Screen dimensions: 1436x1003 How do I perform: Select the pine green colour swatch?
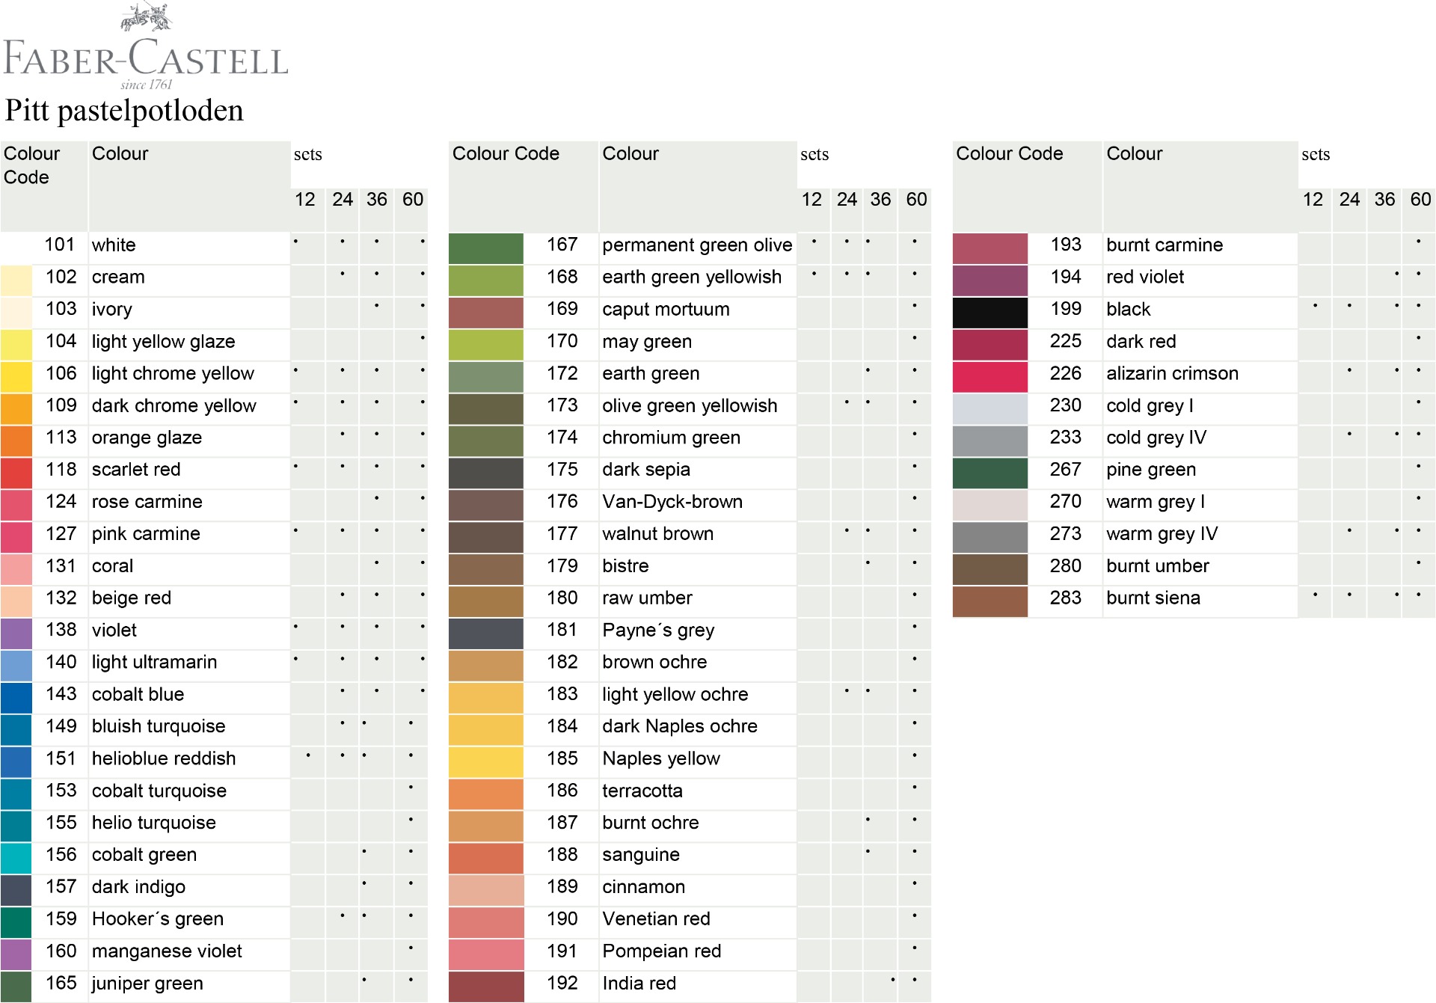[x=989, y=473]
